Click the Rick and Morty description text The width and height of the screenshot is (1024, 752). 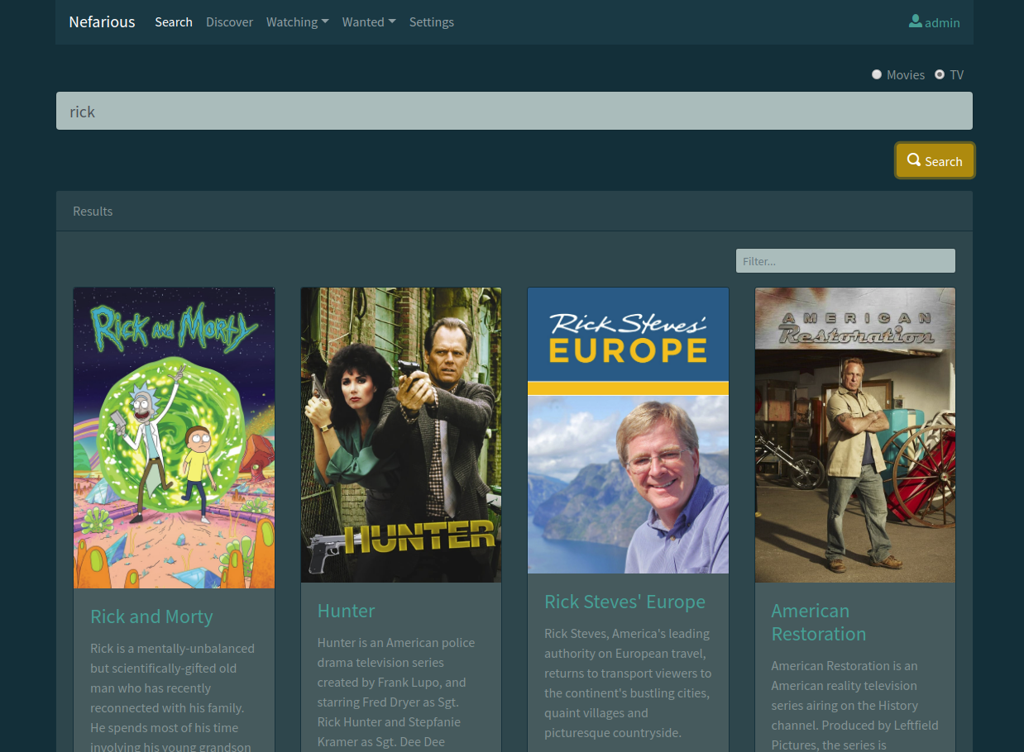pos(172,697)
